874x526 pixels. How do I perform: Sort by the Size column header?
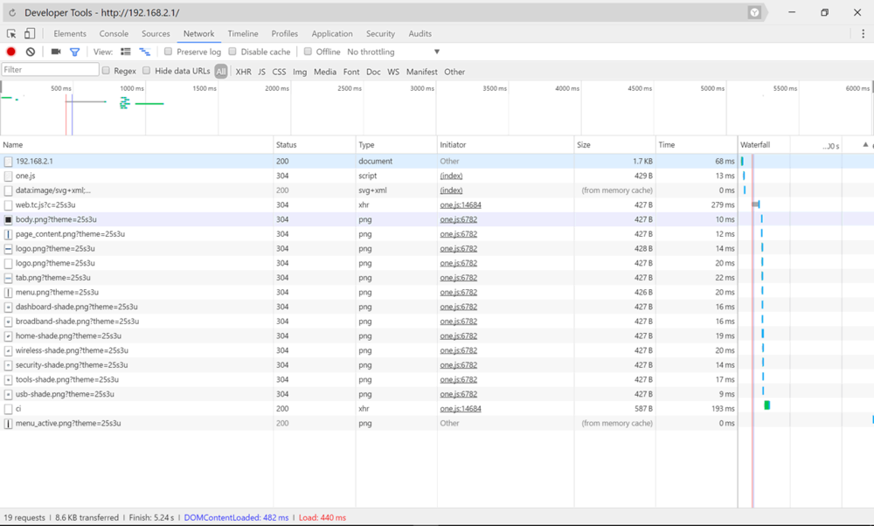(x=614, y=144)
